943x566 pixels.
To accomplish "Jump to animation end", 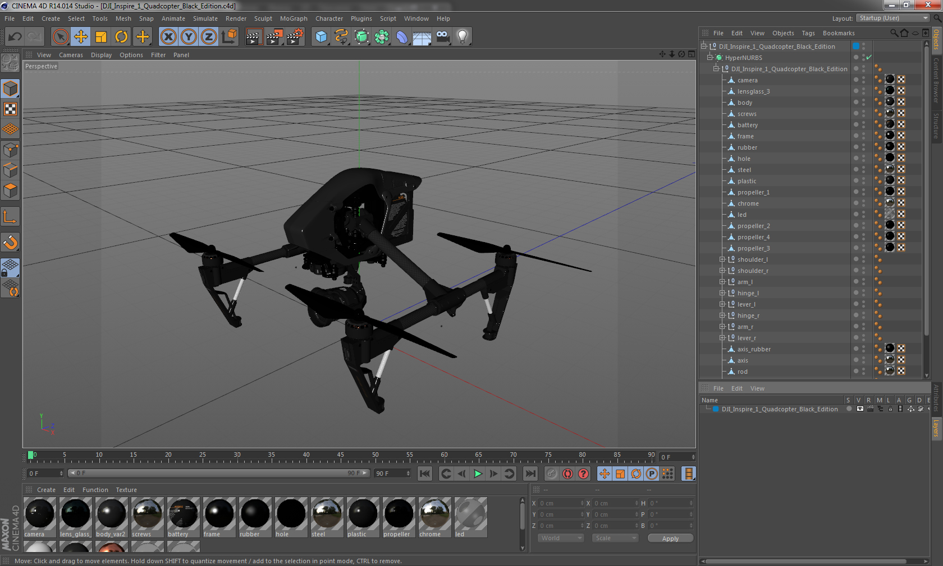I will [530, 474].
